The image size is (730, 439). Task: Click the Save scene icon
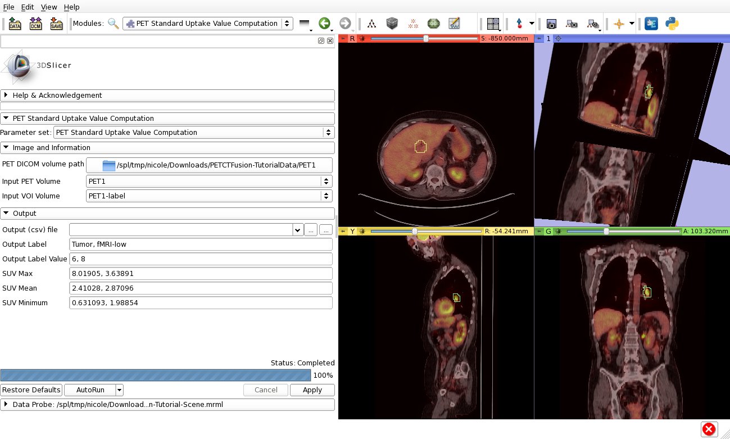coord(56,24)
